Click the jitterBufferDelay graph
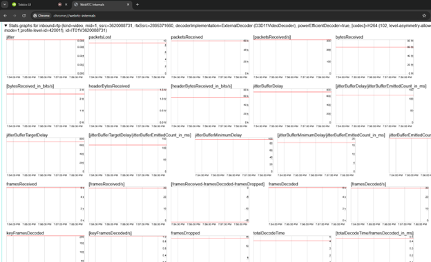Viewport: 431px width, 262px height. click(292, 106)
